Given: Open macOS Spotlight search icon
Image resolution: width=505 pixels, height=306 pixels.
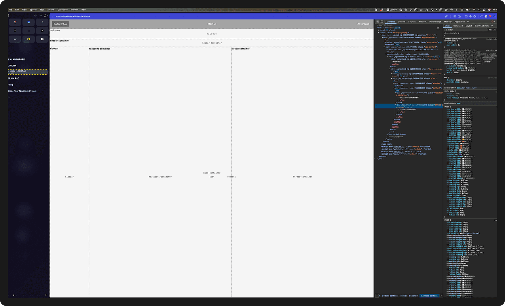Looking at the screenshot, I should [479, 10].
